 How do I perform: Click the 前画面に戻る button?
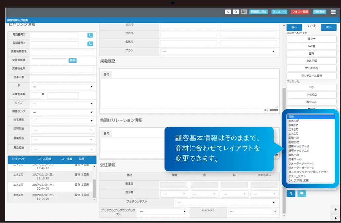[x=258, y=12]
